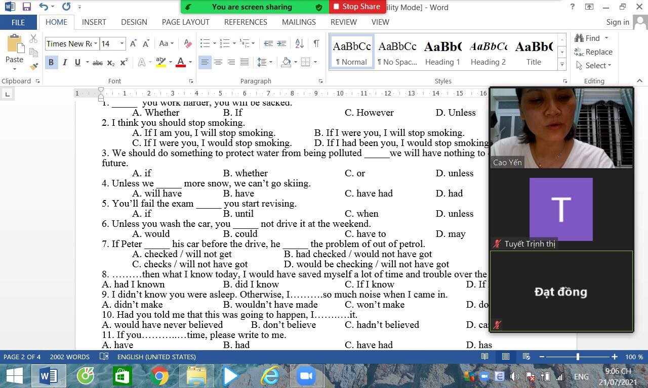The height and width of the screenshot is (388, 648).
Task: Open the Line Spacing dropdown
Action: pyautogui.click(x=264, y=62)
